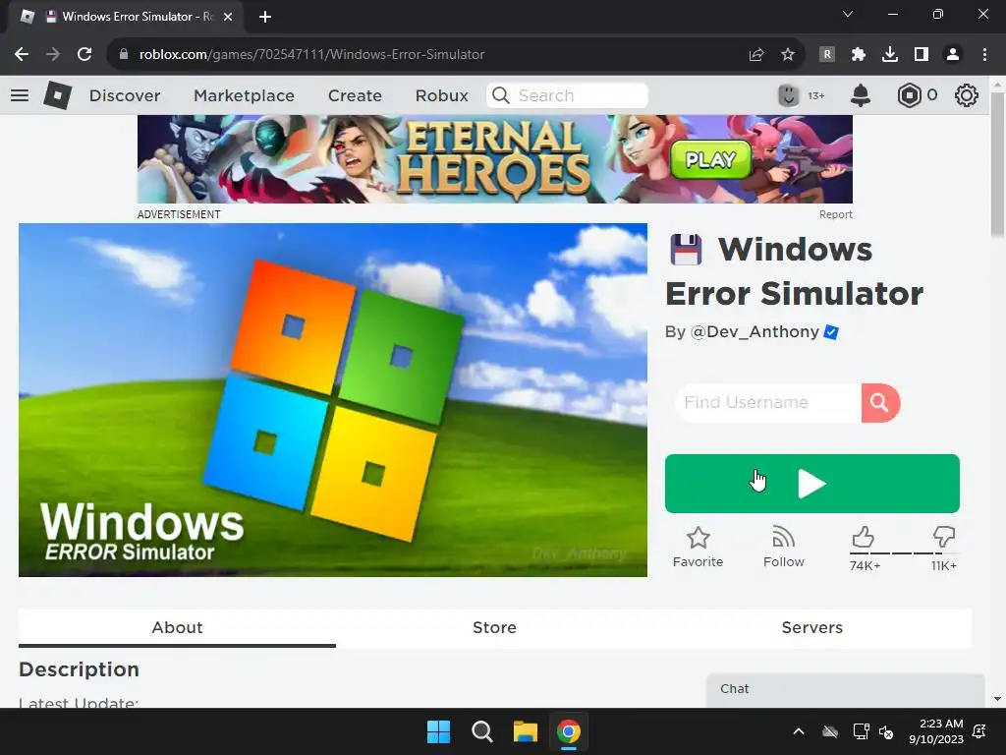Open the Robux page
Screen dimensions: 1006x755
pos(441,95)
